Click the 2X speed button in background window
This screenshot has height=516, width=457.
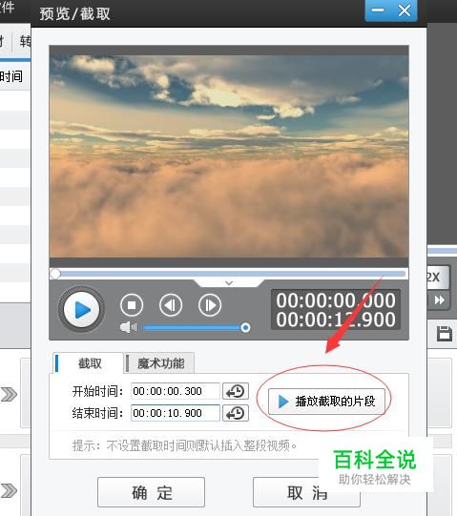(438, 278)
